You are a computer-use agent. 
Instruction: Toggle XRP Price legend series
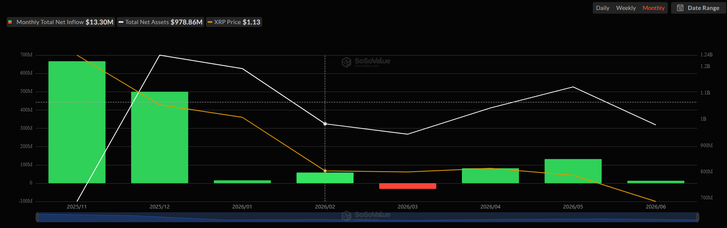234,22
